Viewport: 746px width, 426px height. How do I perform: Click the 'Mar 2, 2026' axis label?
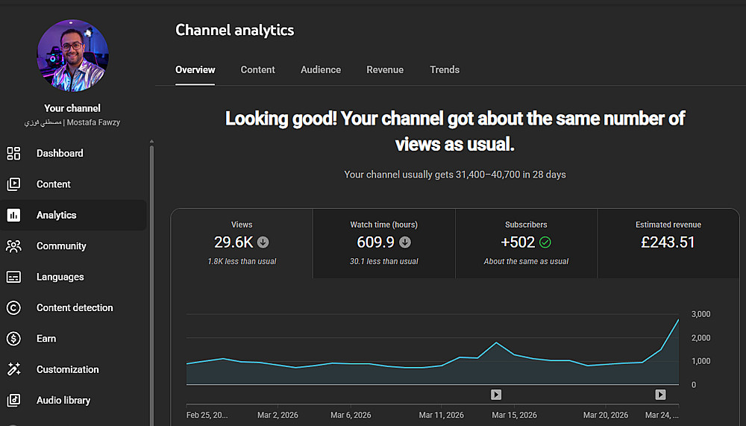[x=278, y=415]
